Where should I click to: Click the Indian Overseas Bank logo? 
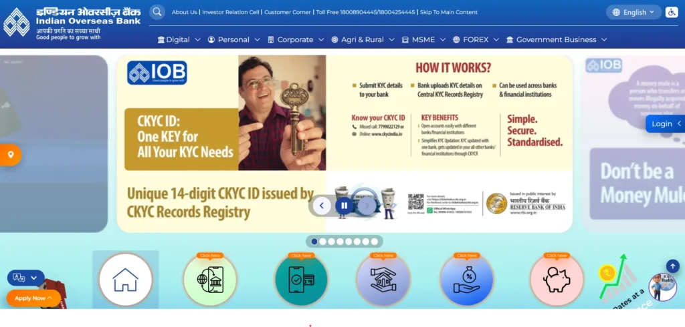coord(72,23)
